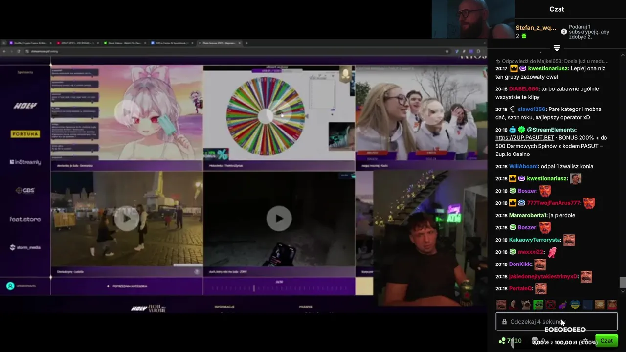This screenshot has height=352, width=626.
Task: Switch to the JOE ROGAN YouTube tab
Action: [76, 43]
